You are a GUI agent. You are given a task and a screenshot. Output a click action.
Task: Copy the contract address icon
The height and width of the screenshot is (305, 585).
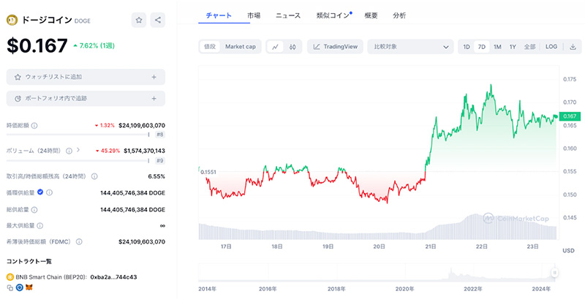[x=10, y=288]
